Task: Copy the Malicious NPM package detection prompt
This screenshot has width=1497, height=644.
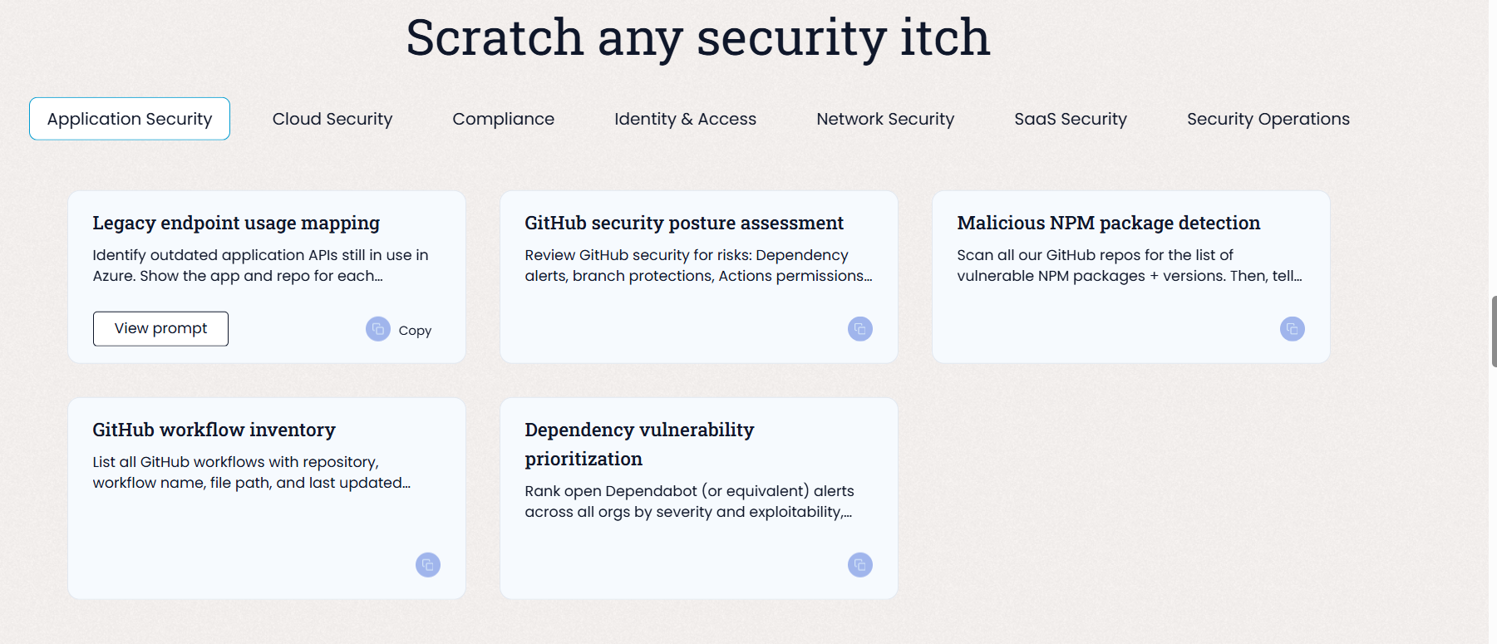Action: [1293, 329]
